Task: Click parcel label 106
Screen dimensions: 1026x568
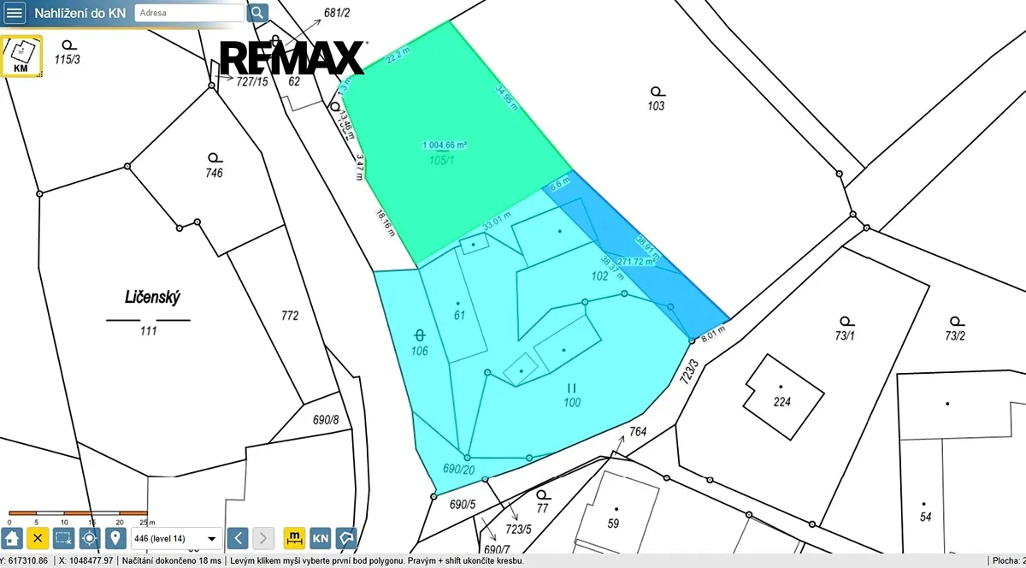Action: 419,351
